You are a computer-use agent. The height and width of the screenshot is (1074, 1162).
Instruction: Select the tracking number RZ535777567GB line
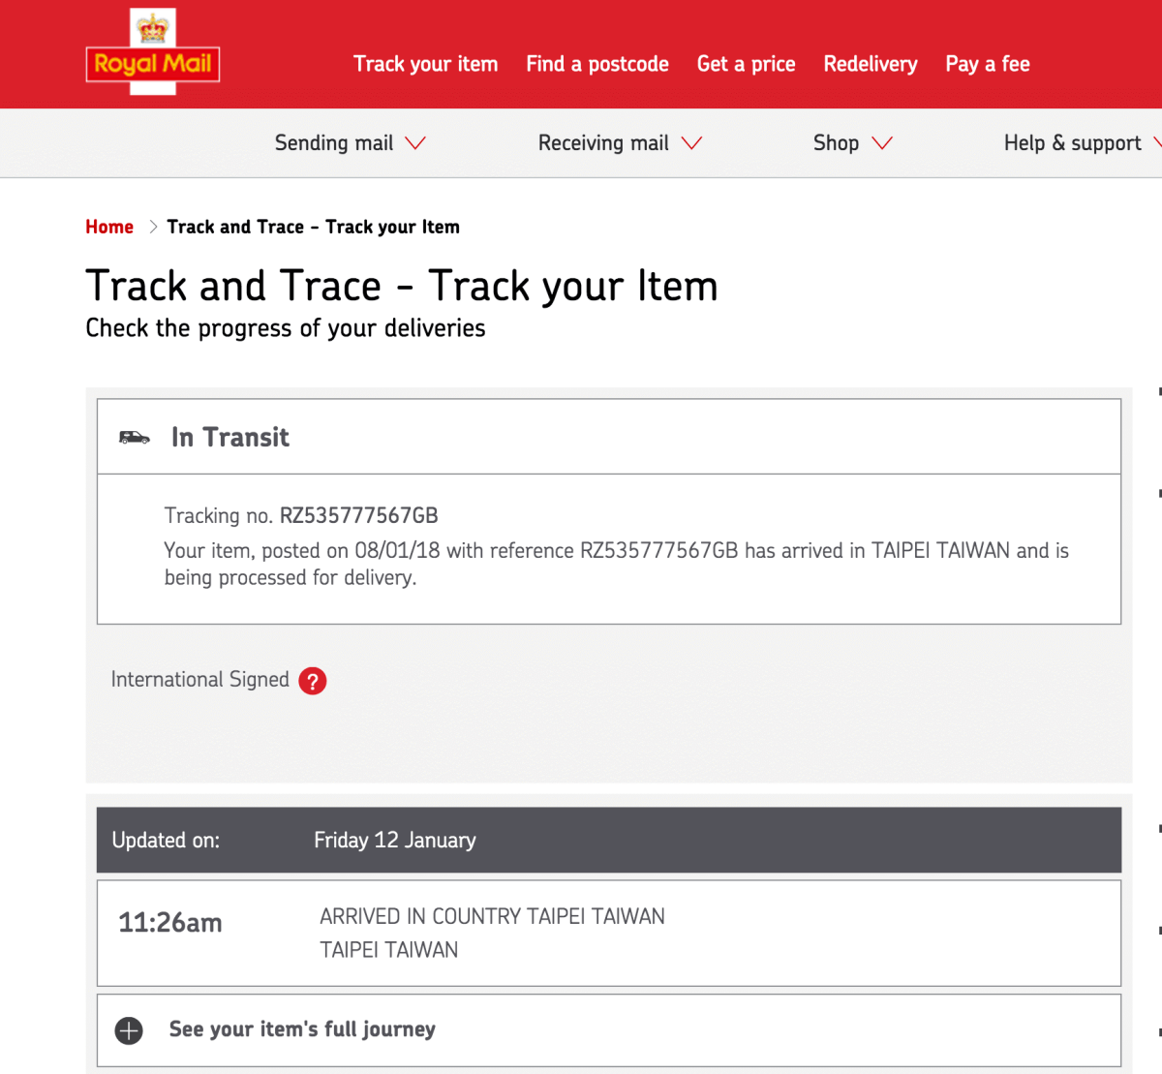pos(301,515)
